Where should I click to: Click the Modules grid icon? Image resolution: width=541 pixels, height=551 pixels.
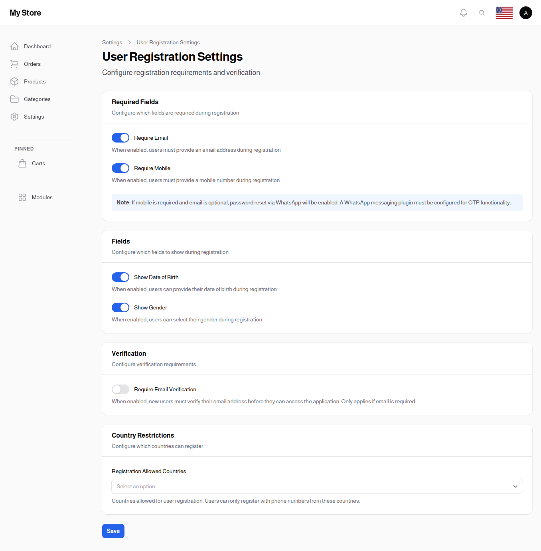point(22,197)
